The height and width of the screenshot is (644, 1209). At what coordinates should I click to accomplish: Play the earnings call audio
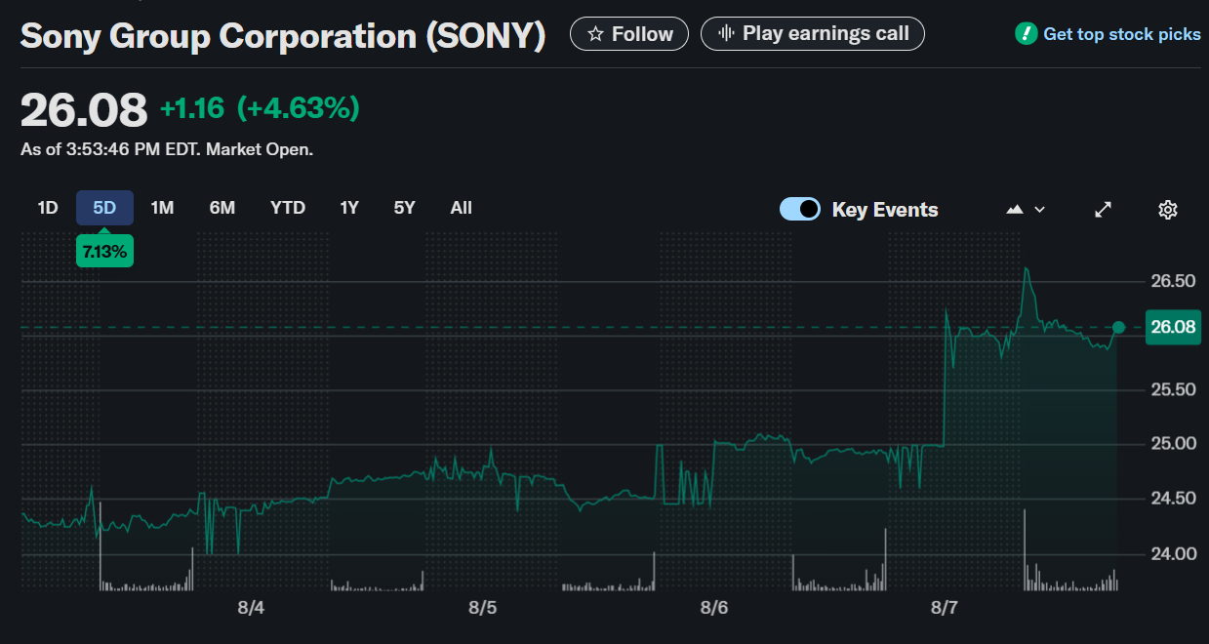(813, 34)
